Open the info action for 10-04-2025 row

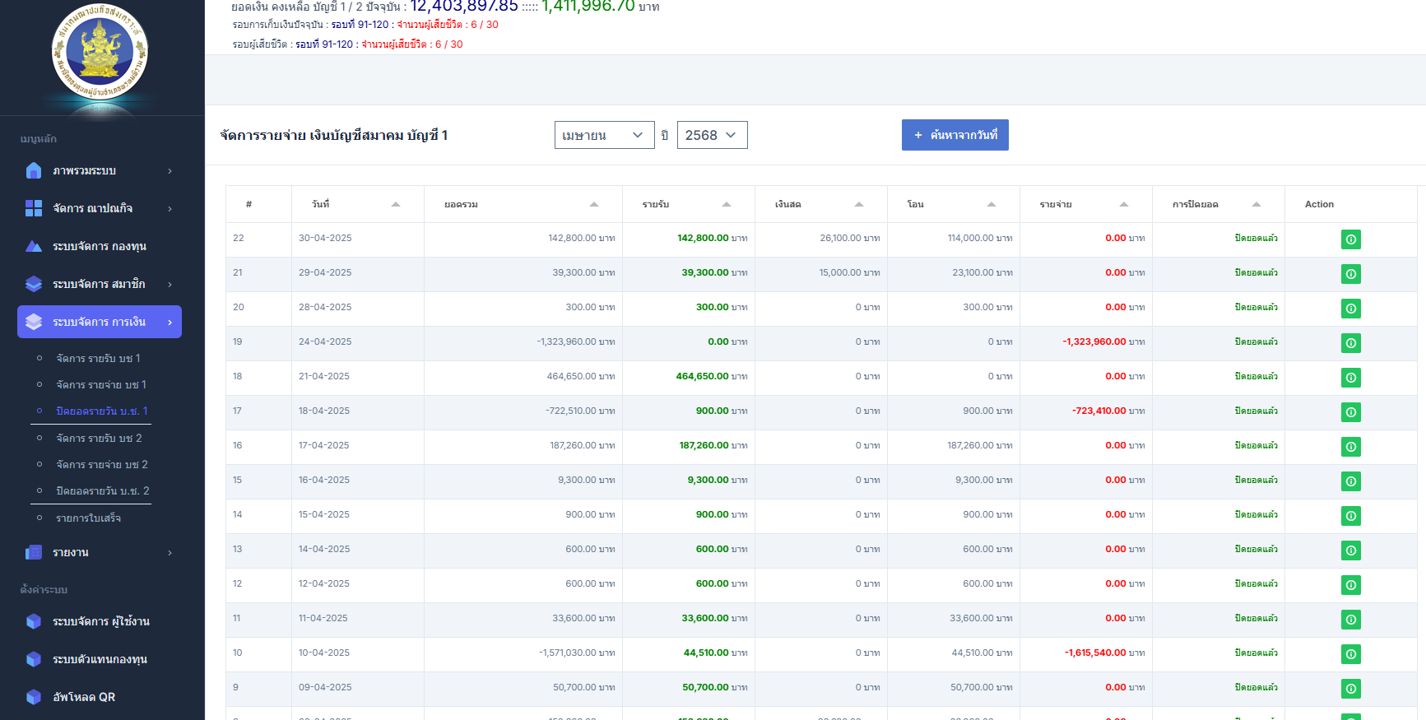(1350, 654)
